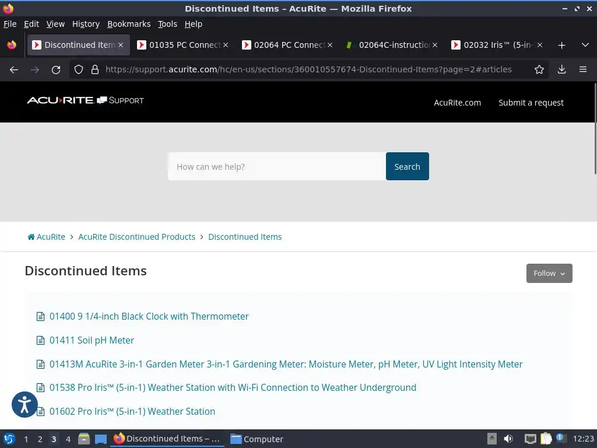The width and height of the screenshot is (597, 448).
Task: Open the Firefox downloads panel
Action: 561,69
